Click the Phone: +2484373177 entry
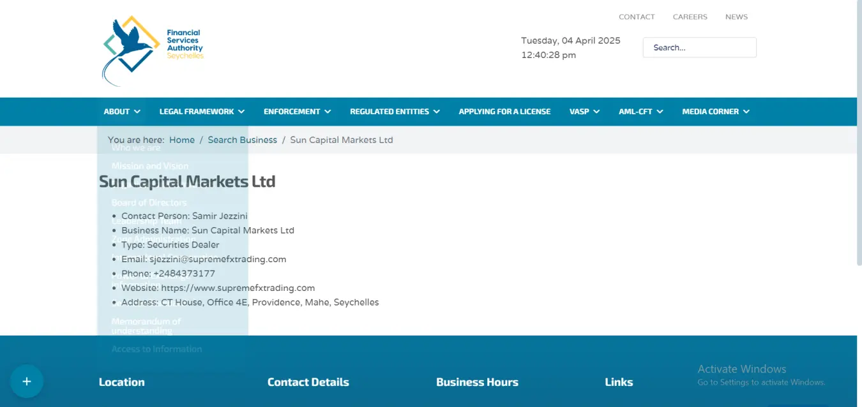The image size is (862, 407). coord(168,274)
